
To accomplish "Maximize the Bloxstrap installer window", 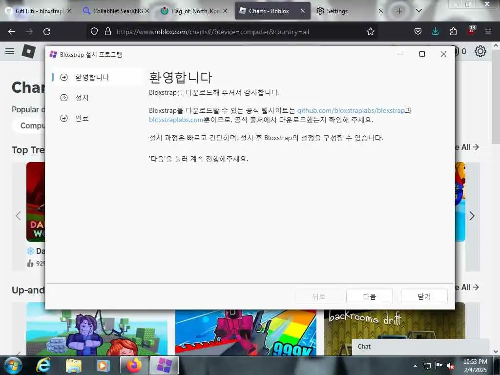I will pos(422,54).
